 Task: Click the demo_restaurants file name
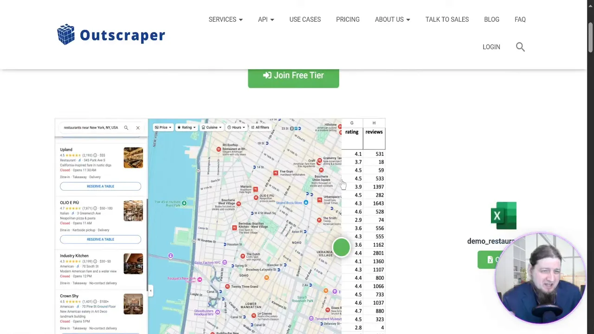click(x=491, y=241)
